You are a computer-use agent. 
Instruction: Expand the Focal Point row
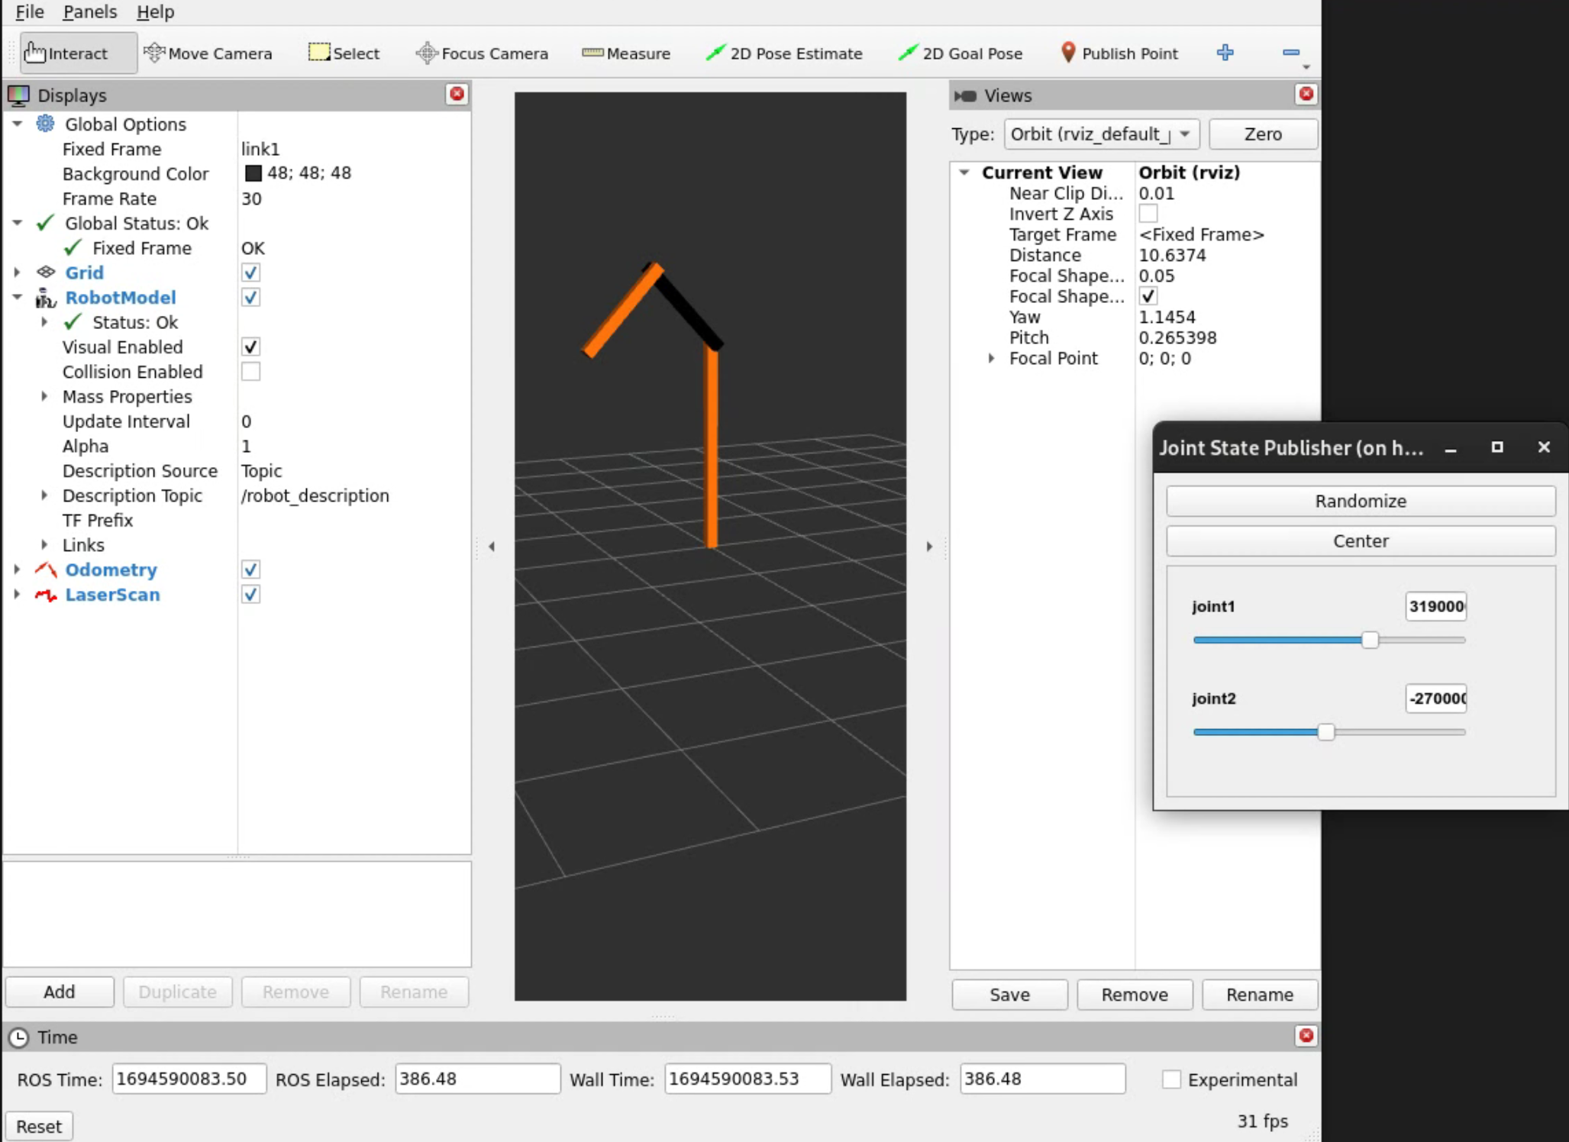(991, 358)
